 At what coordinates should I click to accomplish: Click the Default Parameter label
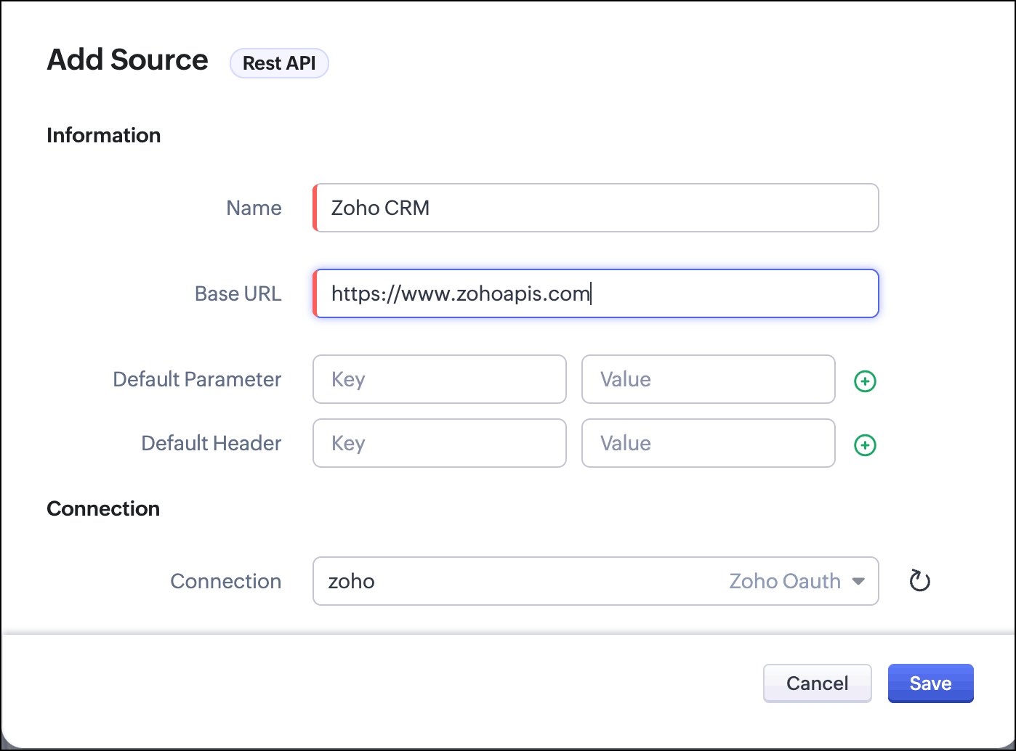[x=197, y=379]
